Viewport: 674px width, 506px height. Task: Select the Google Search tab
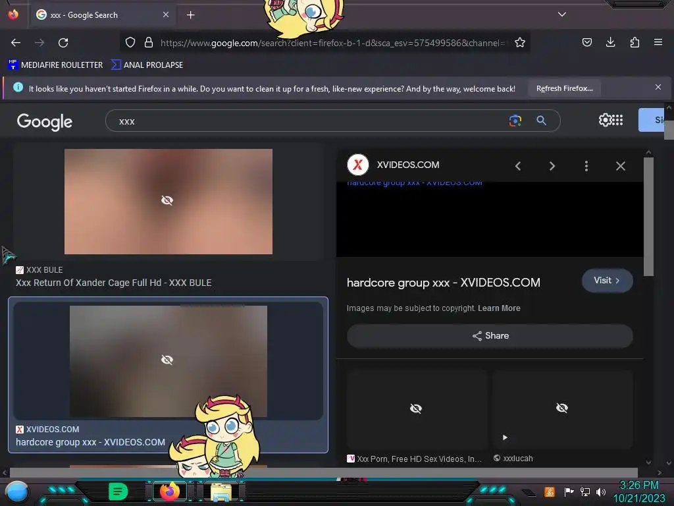[x=102, y=15]
